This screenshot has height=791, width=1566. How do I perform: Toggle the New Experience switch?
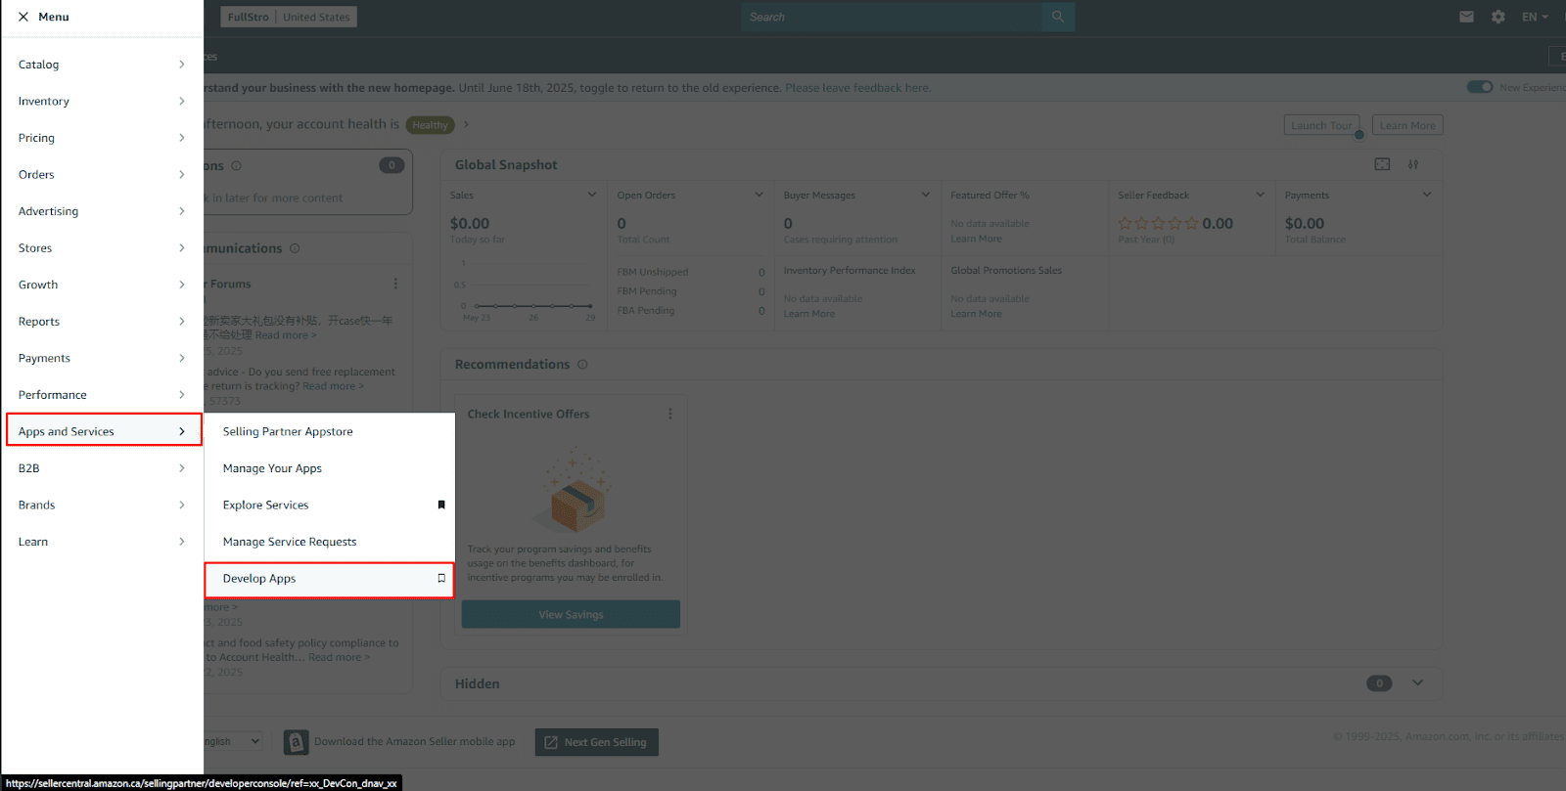click(x=1480, y=87)
